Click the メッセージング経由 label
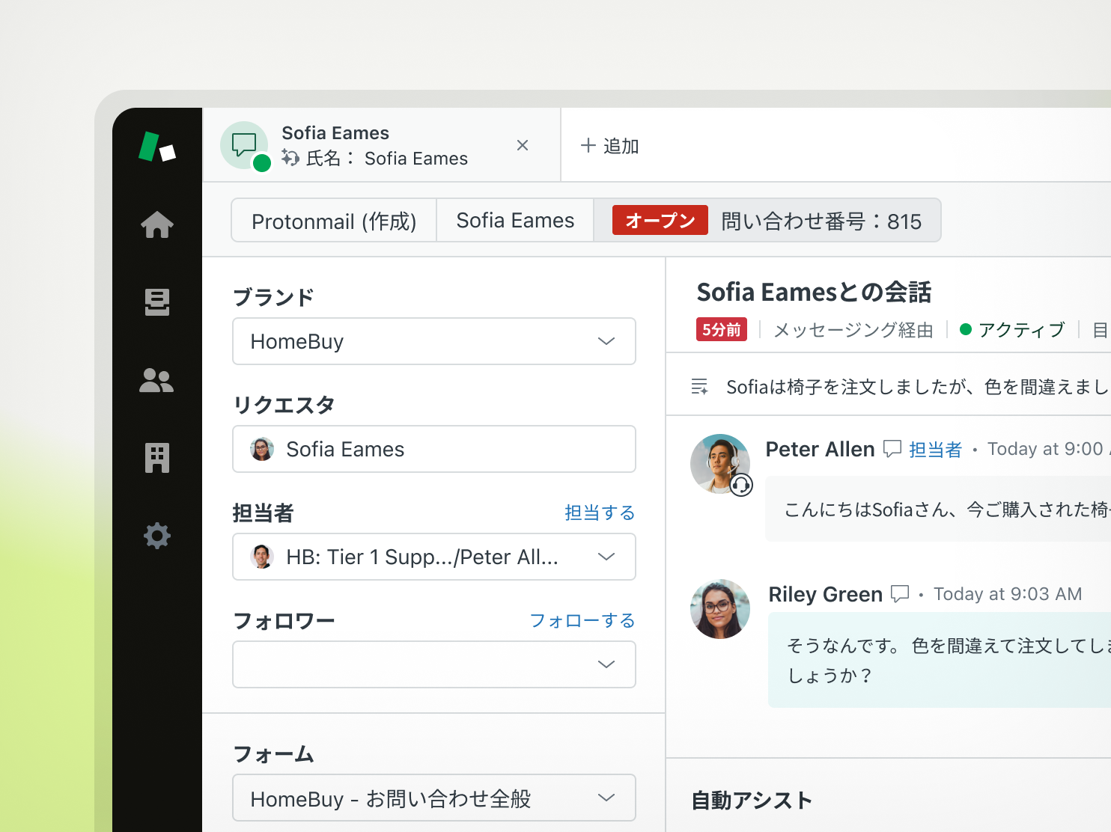The image size is (1111, 832). [853, 329]
